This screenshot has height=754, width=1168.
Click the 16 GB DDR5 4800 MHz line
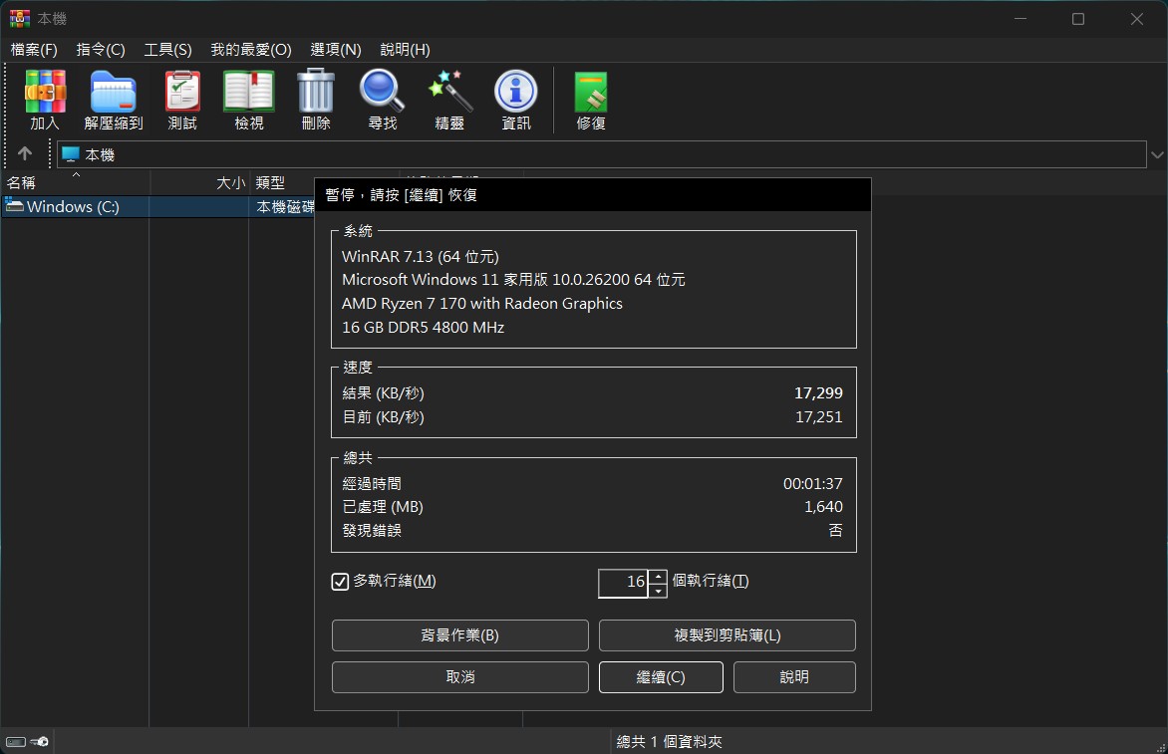point(424,327)
